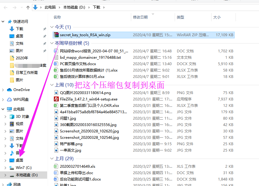
Task: Open recent locations dropdown beside forward arrow
Action: [21, 7]
